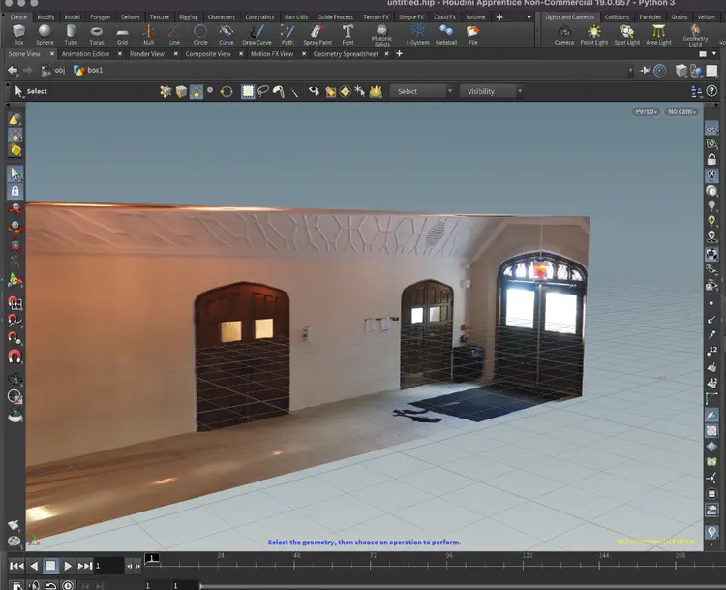Open the Visibility dropdown

coord(491,91)
